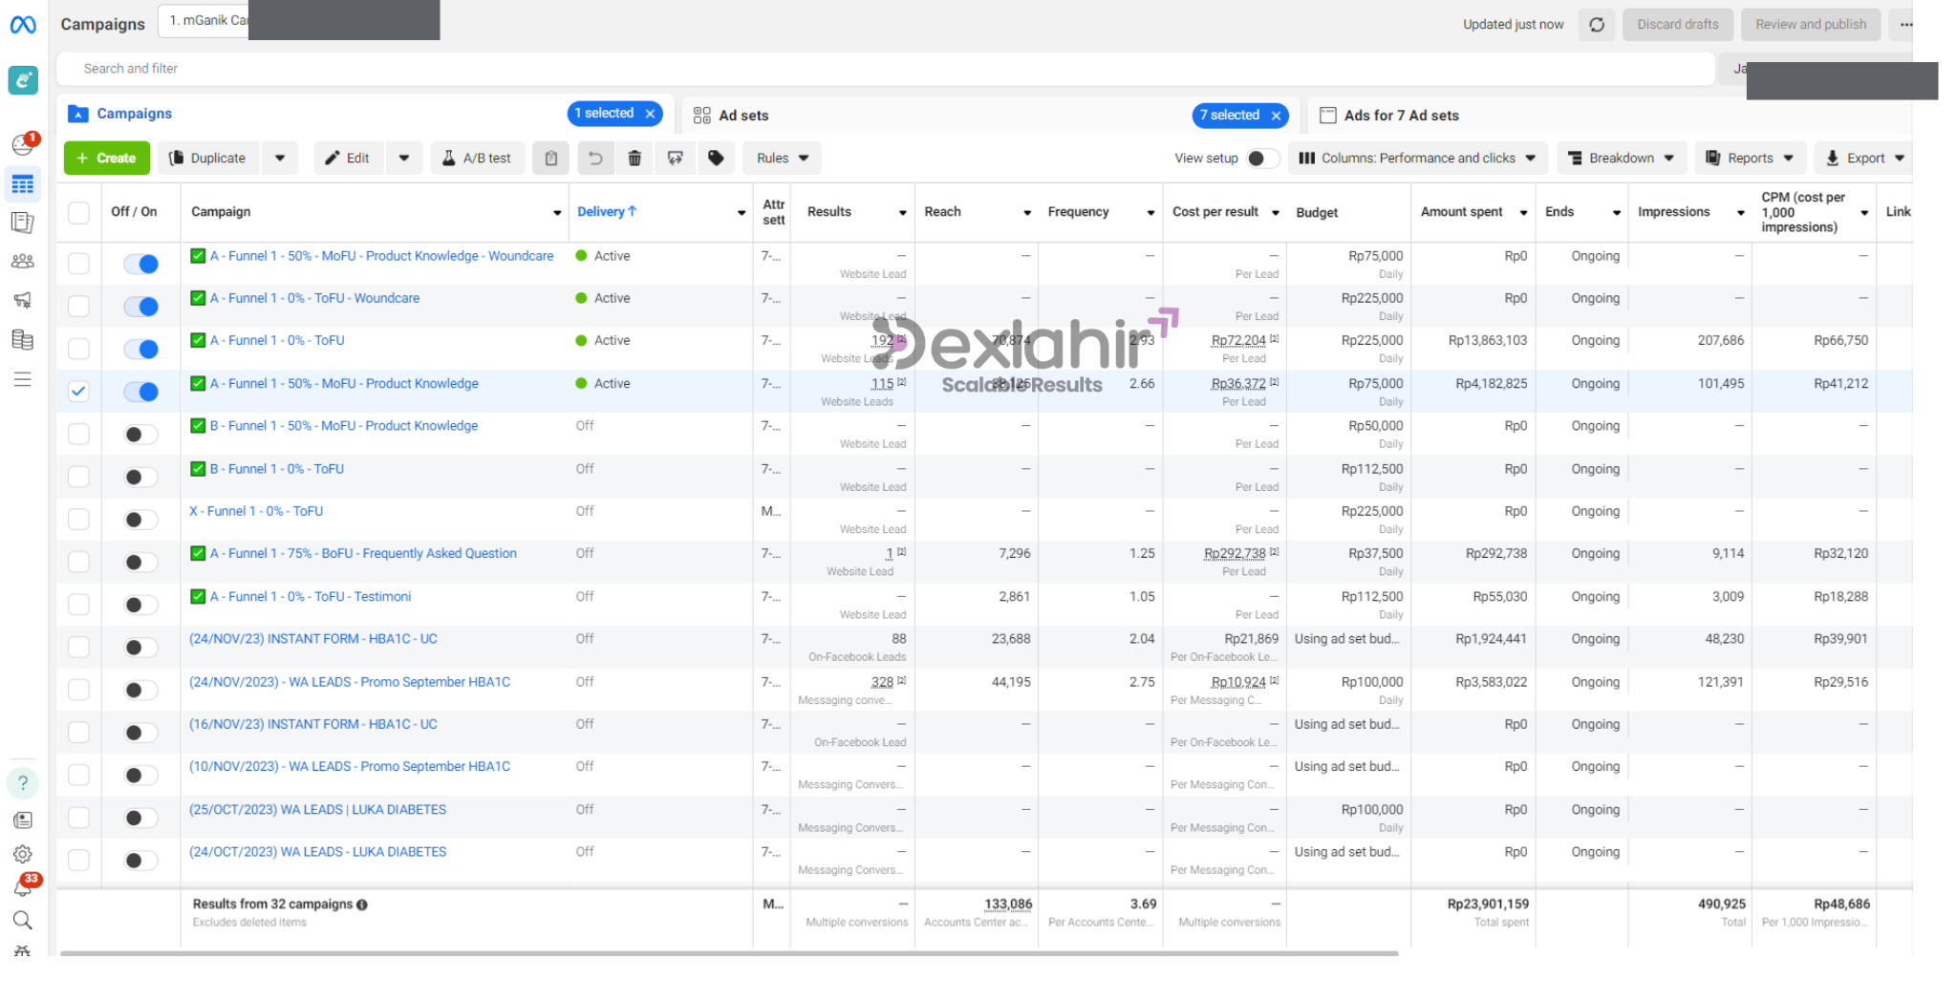Image resolution: width=1957 pixels, height=1001 pixels.
Task: Expand the Columns: Performance and clicks dropdown
Action: (1417, 159)
